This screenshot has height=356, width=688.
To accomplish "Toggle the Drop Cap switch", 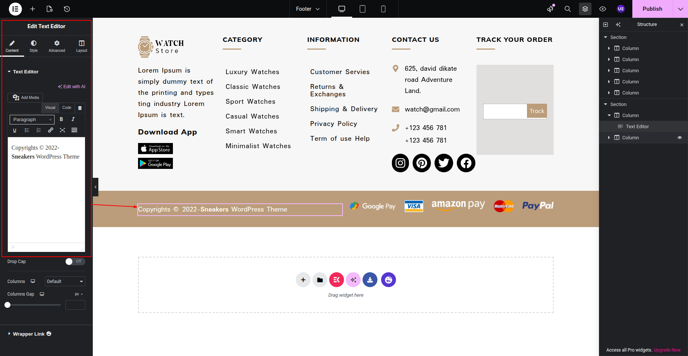I will [x=75, y=262].
